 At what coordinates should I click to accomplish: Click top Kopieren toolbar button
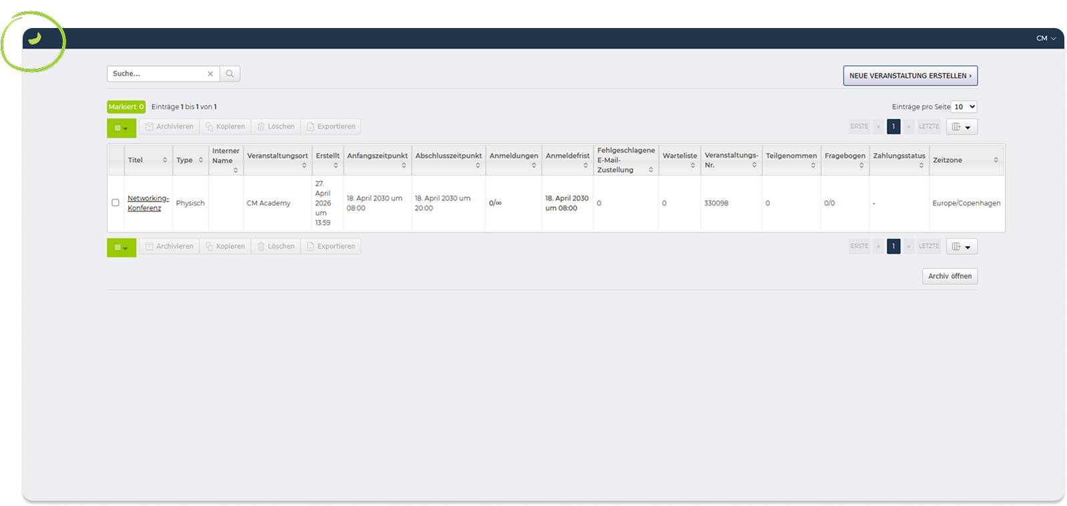(226, 127)
